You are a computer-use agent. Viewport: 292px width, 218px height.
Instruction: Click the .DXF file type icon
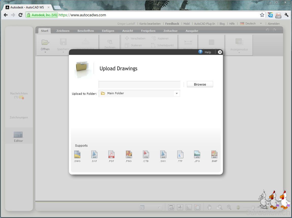coord(94,154)
